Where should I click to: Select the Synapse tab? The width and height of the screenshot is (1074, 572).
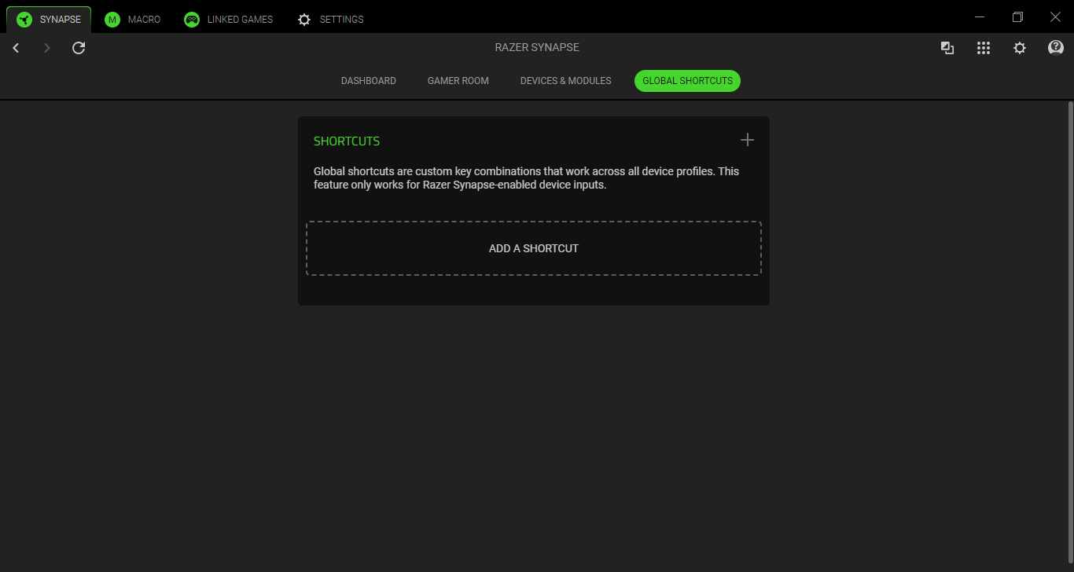point(50,19)
